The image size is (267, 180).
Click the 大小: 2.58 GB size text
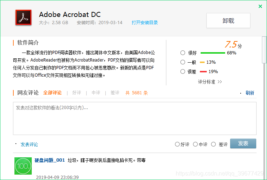53,23
